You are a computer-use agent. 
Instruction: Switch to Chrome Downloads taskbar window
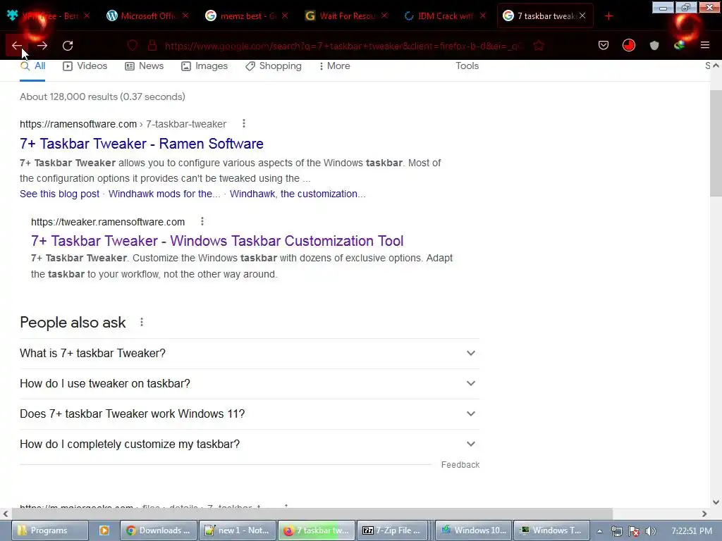coord(159,530)
